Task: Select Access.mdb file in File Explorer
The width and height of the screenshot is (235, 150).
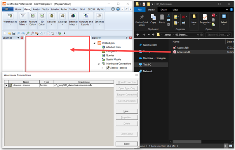Action: click(x=184, y=52)
